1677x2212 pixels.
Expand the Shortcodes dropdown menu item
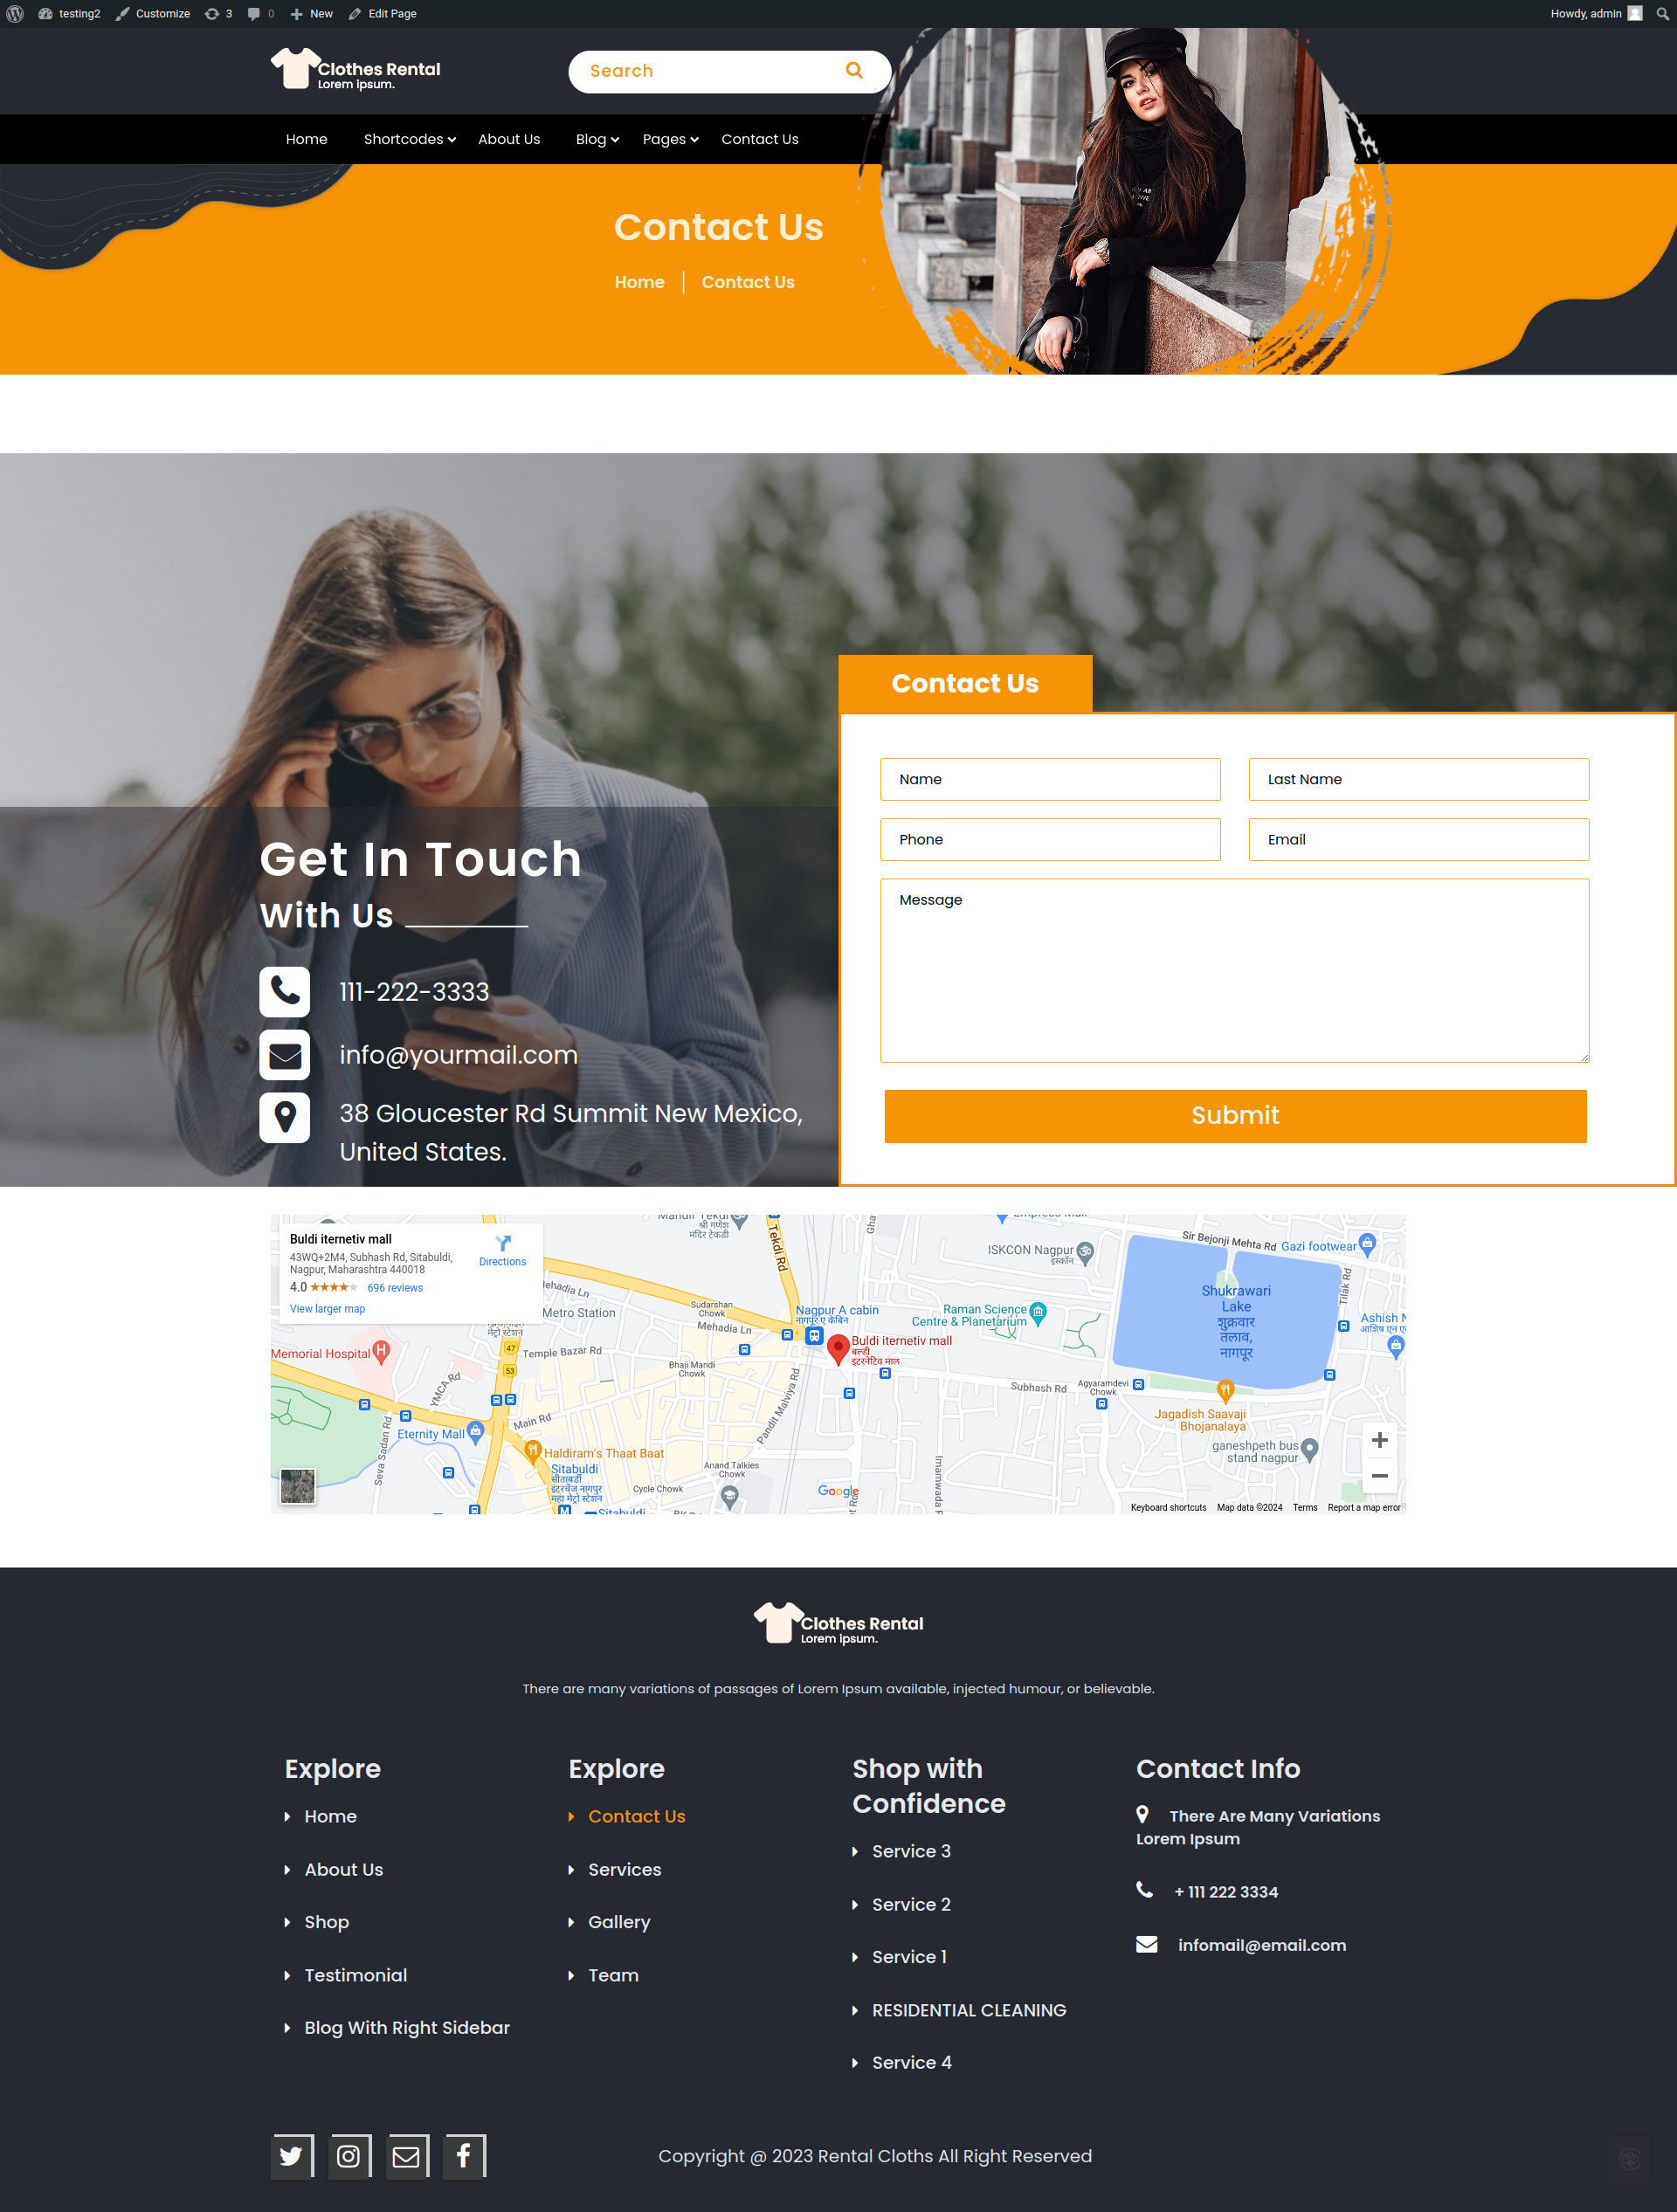click(407, 137)
